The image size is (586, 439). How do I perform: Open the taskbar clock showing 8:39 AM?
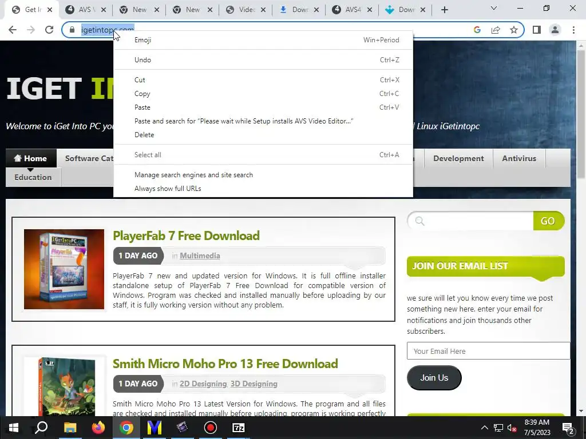pos(537,428)
